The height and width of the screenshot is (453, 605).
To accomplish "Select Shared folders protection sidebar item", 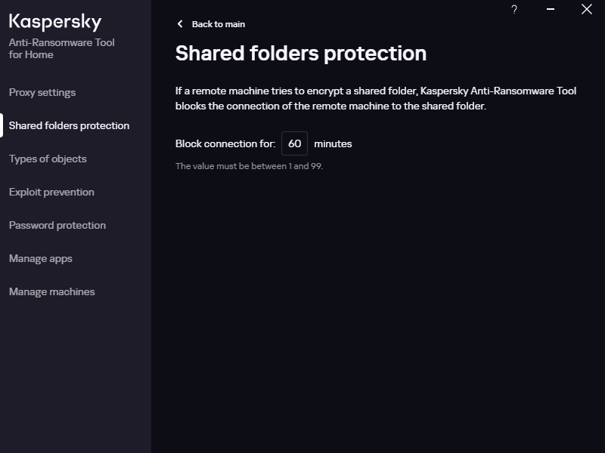I will point(69,125).
